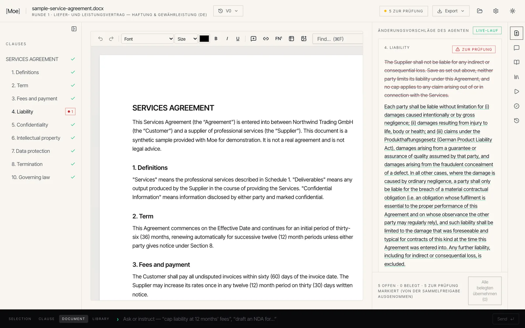Collapse the clauses sidebar panel
Viewport: 525px width, 328px height.
[74, 29]
